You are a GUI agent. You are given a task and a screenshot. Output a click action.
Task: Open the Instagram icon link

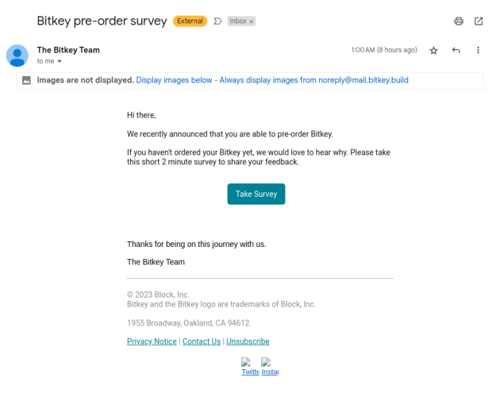click(270, 367)
